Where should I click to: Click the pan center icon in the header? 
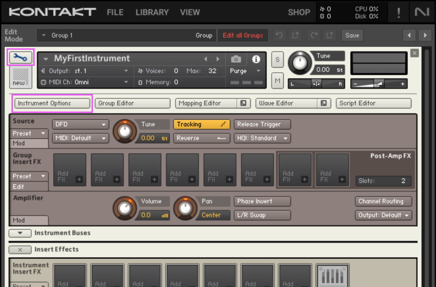pos(316,84)
